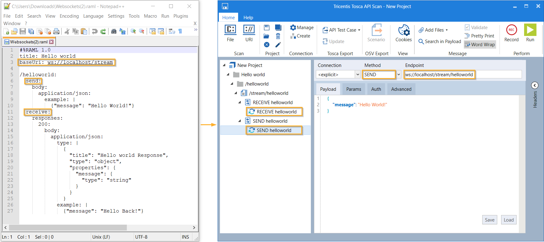Viewport: 544px width, 242px height.
Task: Click the Notepad++ print icon
Action: pyautogui.click(x=56, y=31)
